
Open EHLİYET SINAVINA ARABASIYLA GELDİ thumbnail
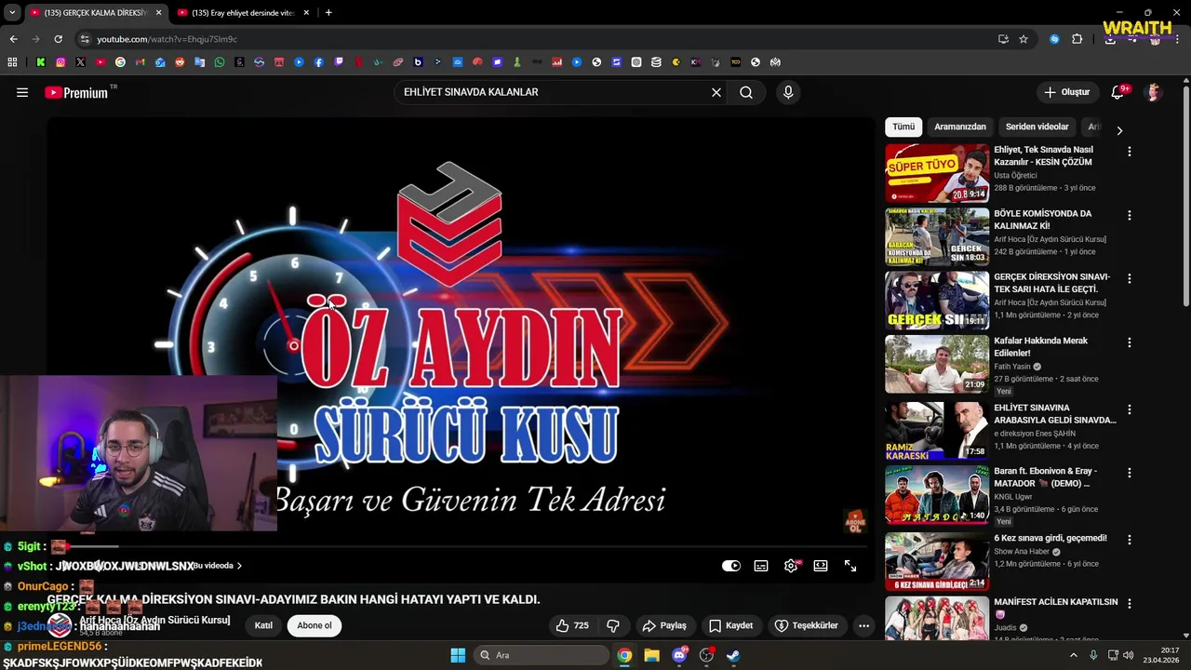pyautogui.click(x=937, y=430)
